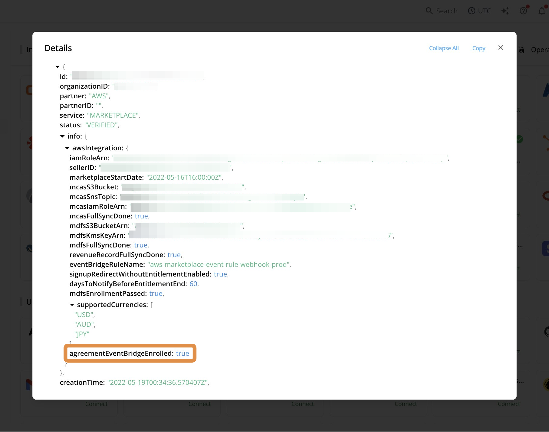549x432 pixels.
Task: Click the marketplaceStartDate value
Action: click(184, 178)
